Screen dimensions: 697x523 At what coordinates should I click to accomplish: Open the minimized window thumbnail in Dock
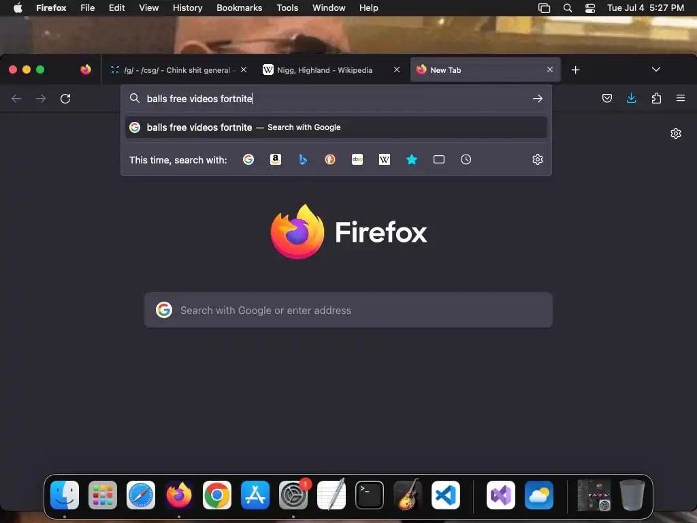594,495
